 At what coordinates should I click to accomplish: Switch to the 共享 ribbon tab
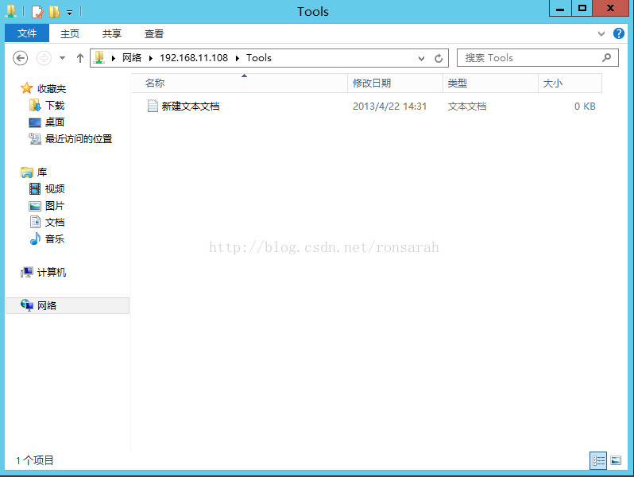click(x=112, y=33)
